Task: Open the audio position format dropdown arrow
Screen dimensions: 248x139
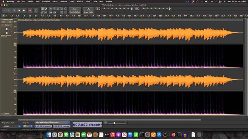Action: [x=101, y=125]
